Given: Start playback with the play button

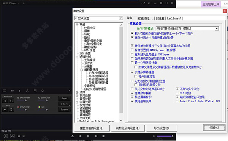Looking at the screenshot, I should click(x=88, y=136).
